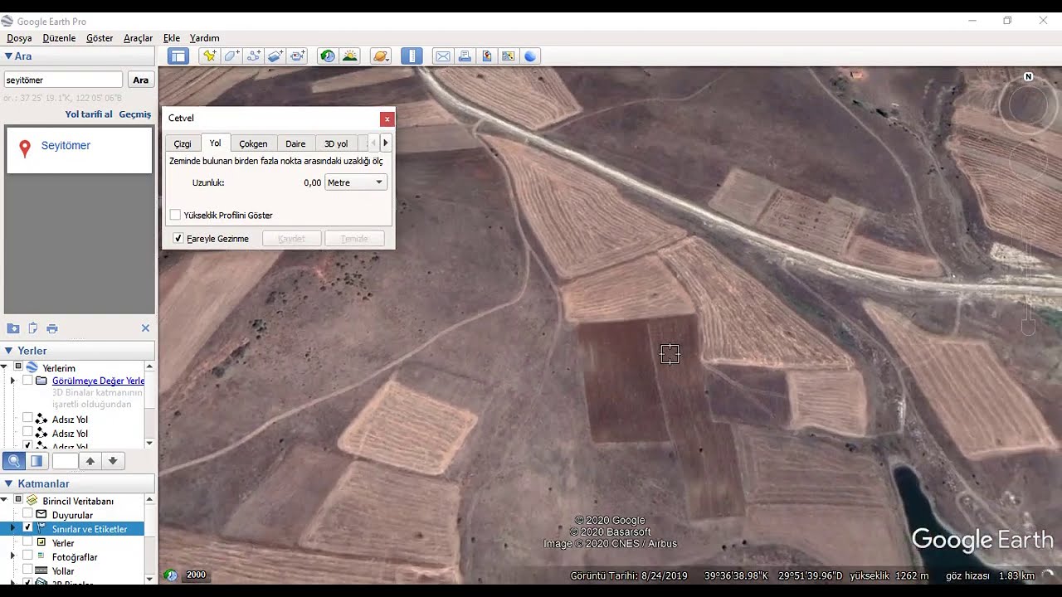Click the magnifier search-places button
Viewport: 1062px width, 597px height.
click(13, 461)
